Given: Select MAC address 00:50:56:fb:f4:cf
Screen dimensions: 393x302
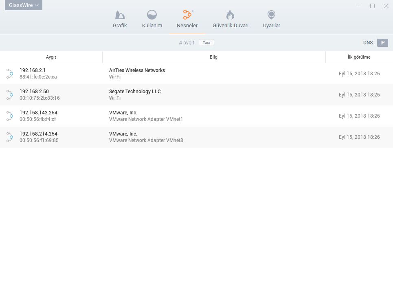Looking at the screenshot, I should pos(37,119).
